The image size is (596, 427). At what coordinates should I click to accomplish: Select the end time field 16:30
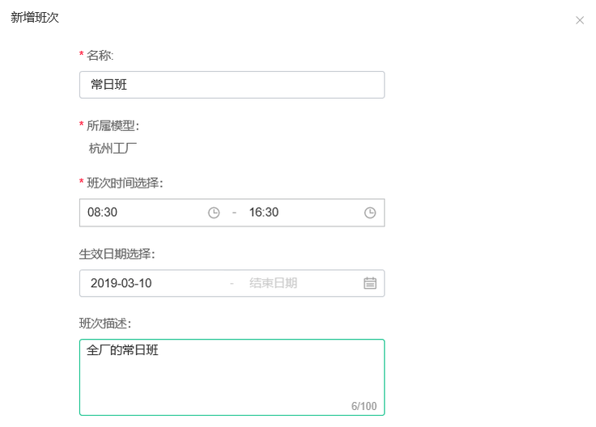[304, 212]
